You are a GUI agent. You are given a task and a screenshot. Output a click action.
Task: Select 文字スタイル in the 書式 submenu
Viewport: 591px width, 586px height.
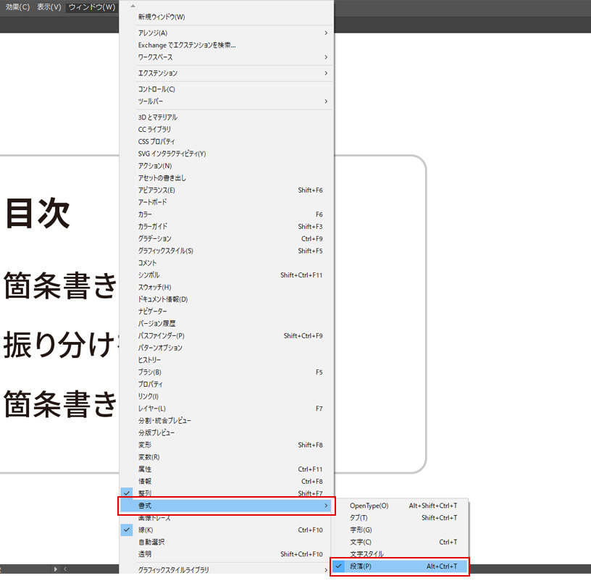pos(400,554)
